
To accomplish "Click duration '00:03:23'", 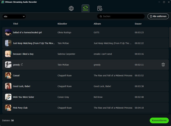I will 139,32.
